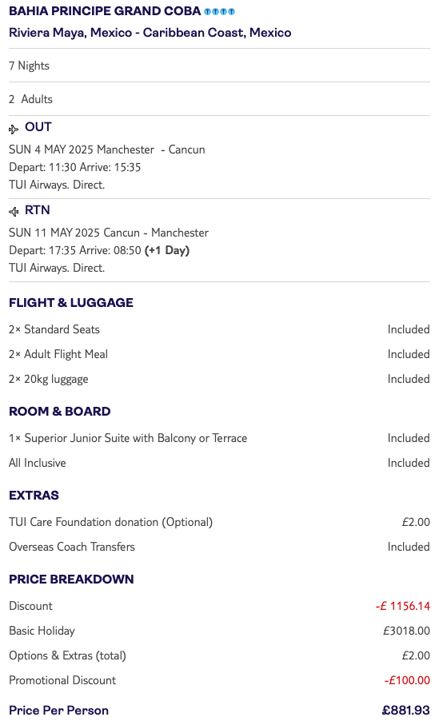Click TUI Care Foundation donation row
The height and width of the screenshot is (721, 439).
point(219,522)
